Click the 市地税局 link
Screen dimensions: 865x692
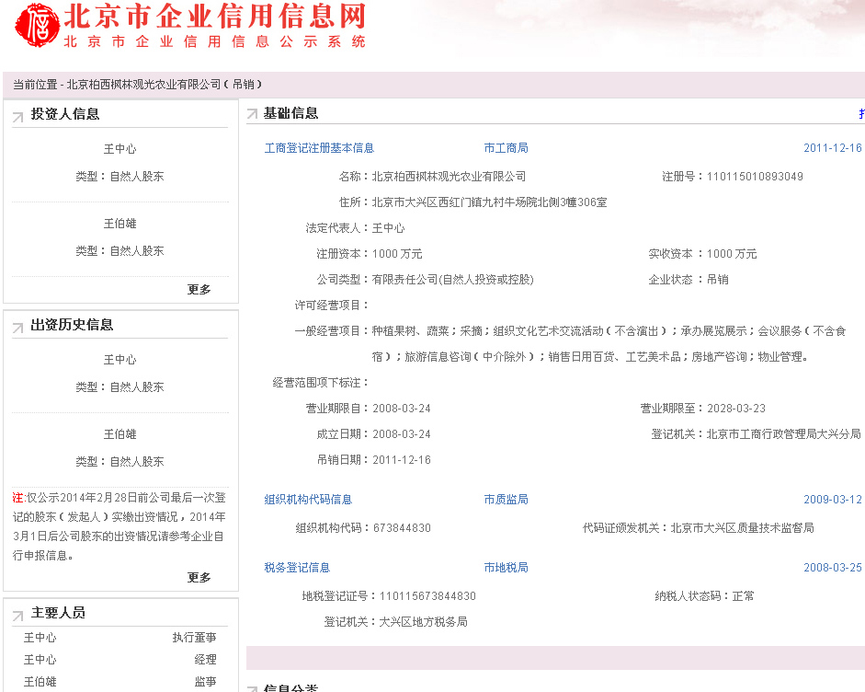(506, 568)
